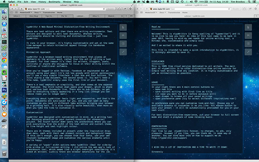Open preferences wrench in left typWrittr window
This screenshot has width=259, height=162.
(x=123, y=52)
